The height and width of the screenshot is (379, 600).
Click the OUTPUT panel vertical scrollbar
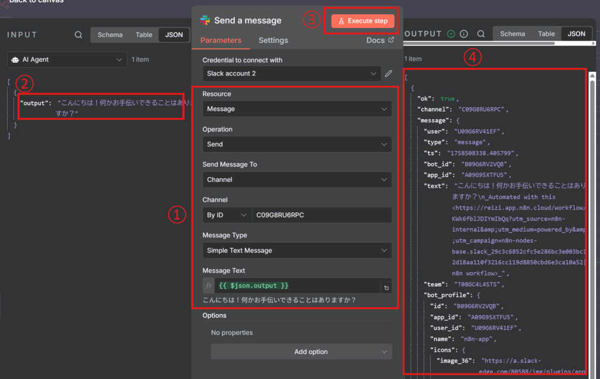[x=592, y=175]
